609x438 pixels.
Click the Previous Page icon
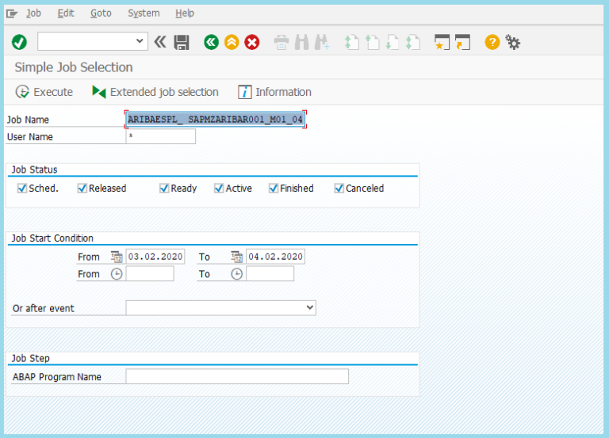(372, 42)
